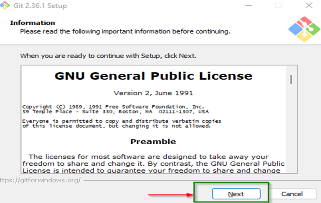
Task: Click the Preamble section heading
Action: click(x=154, y=142)
